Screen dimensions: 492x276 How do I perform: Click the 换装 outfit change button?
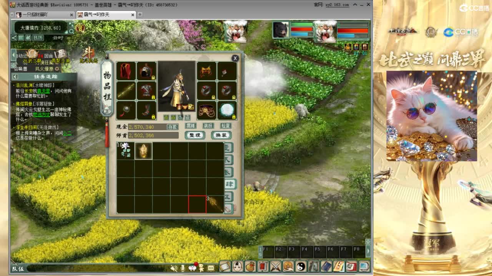[221, 135]
